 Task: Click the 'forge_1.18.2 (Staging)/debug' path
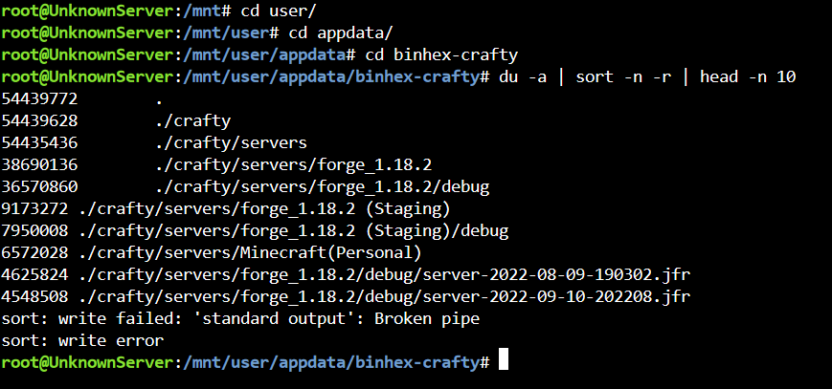(x=293, y=231)
